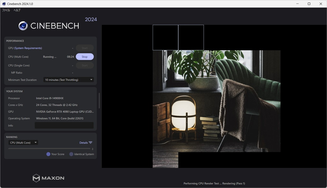
Task: Maximize the Cinebench window
Action: (x=309, y=4)
